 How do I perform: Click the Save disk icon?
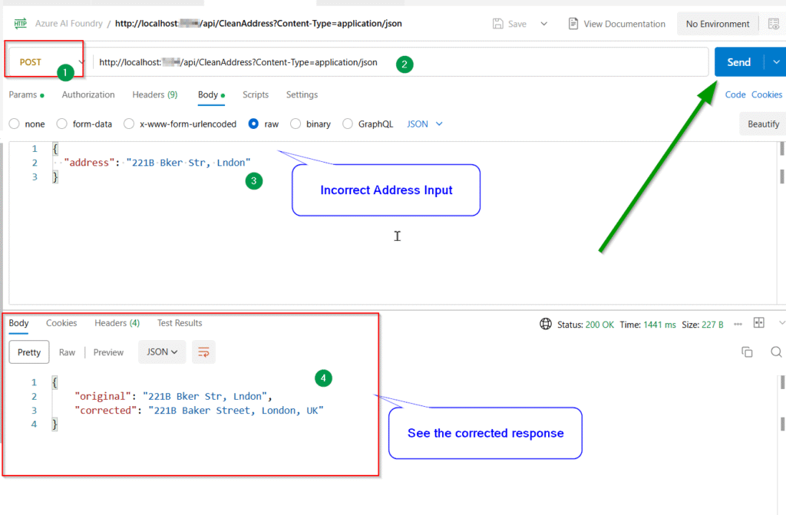click(x=497, y=24)
